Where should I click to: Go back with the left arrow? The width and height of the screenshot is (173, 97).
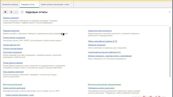(11, 12)
